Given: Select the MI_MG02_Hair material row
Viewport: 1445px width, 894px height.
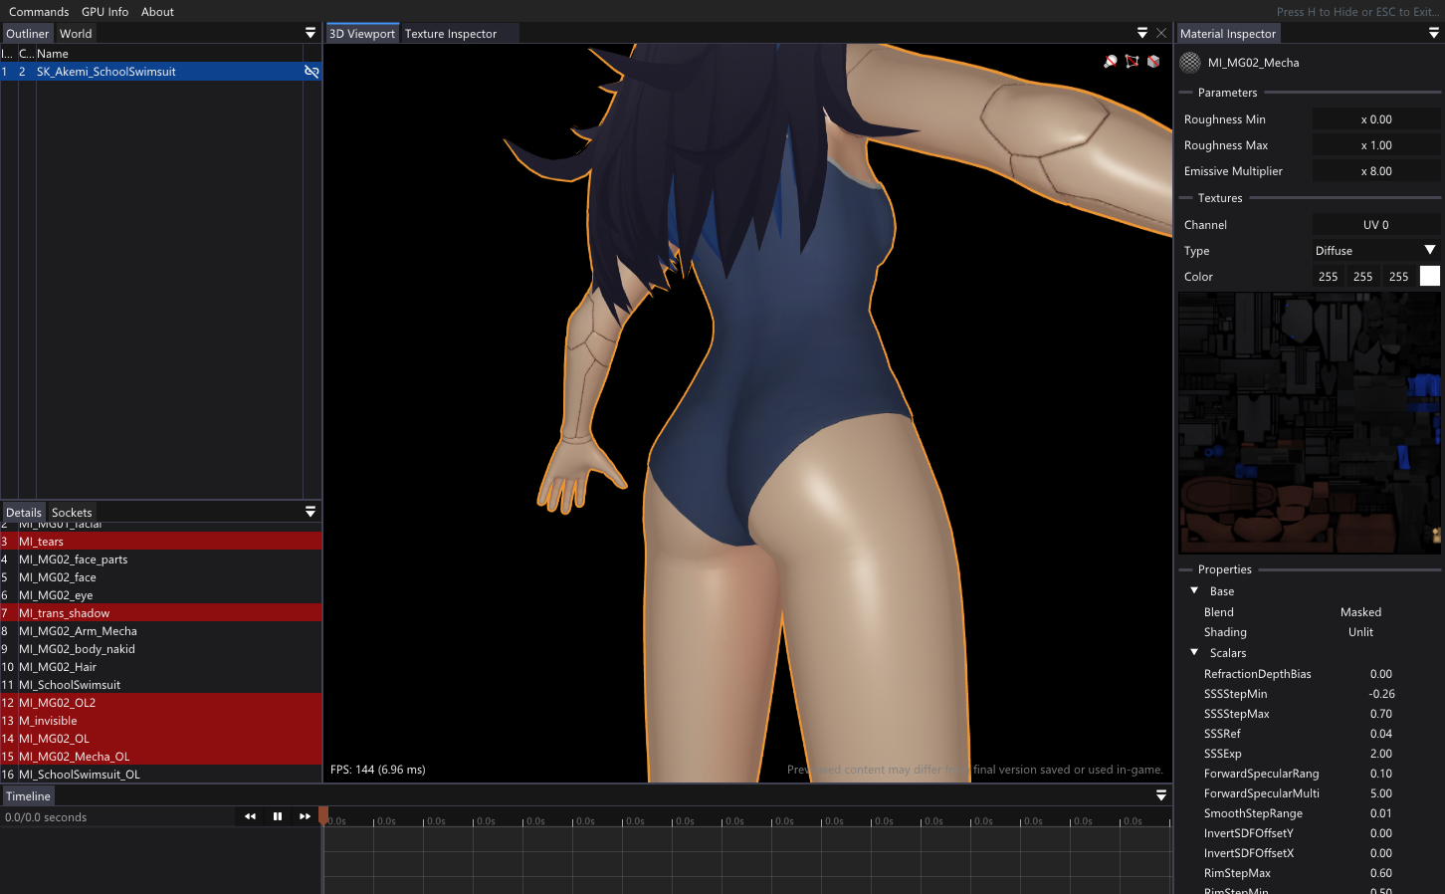Looking at the screenshot, I should coord(58,667).
